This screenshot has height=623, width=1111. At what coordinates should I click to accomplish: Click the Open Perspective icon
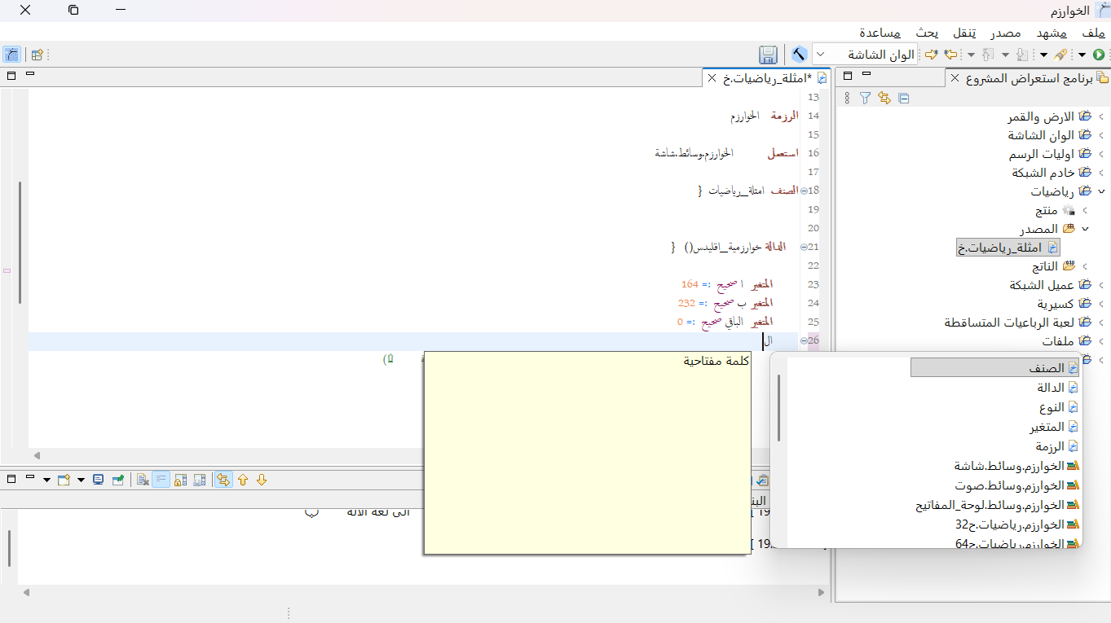[x=37, y=55]
